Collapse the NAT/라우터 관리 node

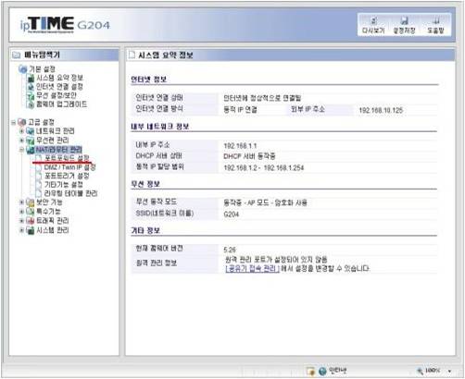[x=21, y=150]
